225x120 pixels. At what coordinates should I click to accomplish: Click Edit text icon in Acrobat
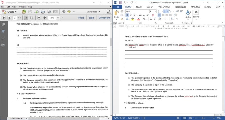coord(49,12)
